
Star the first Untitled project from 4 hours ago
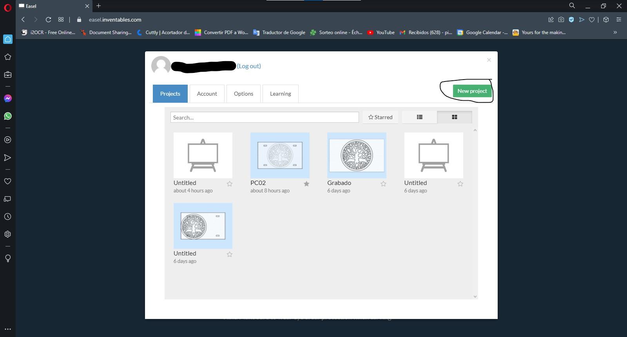click(x=230, y=184)
